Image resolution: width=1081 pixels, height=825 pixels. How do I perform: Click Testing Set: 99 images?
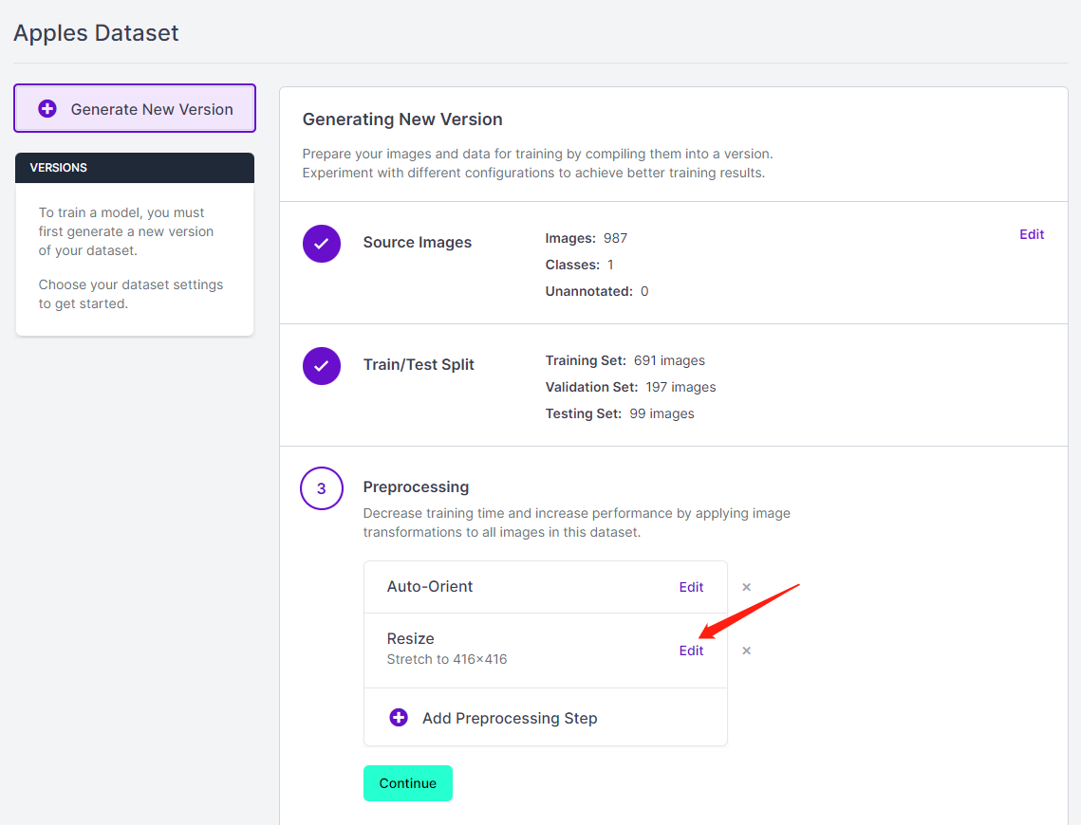619,413
